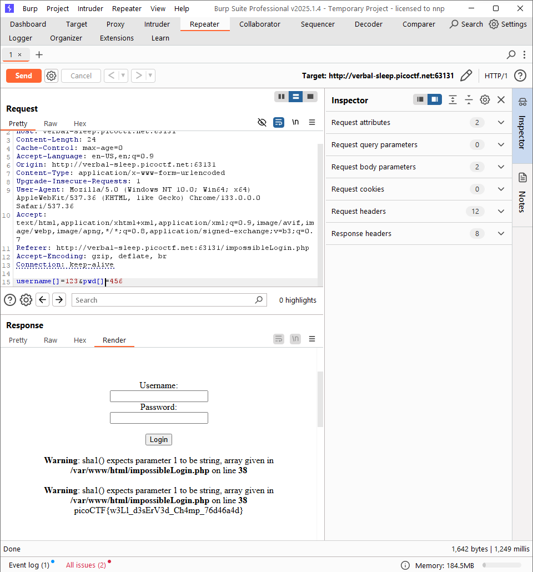This screenshot has width=533, height=572.
Task: Open Repeater help question mark icon
Action: pyautogui.click(x=520, y=76)
